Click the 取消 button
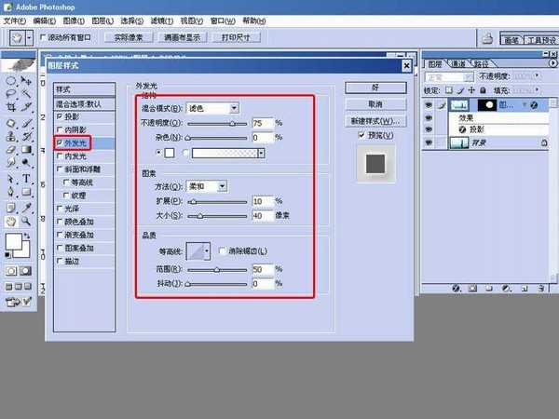Screen dimensions: 559x419 pyautogui.click(x=375, y=104)
